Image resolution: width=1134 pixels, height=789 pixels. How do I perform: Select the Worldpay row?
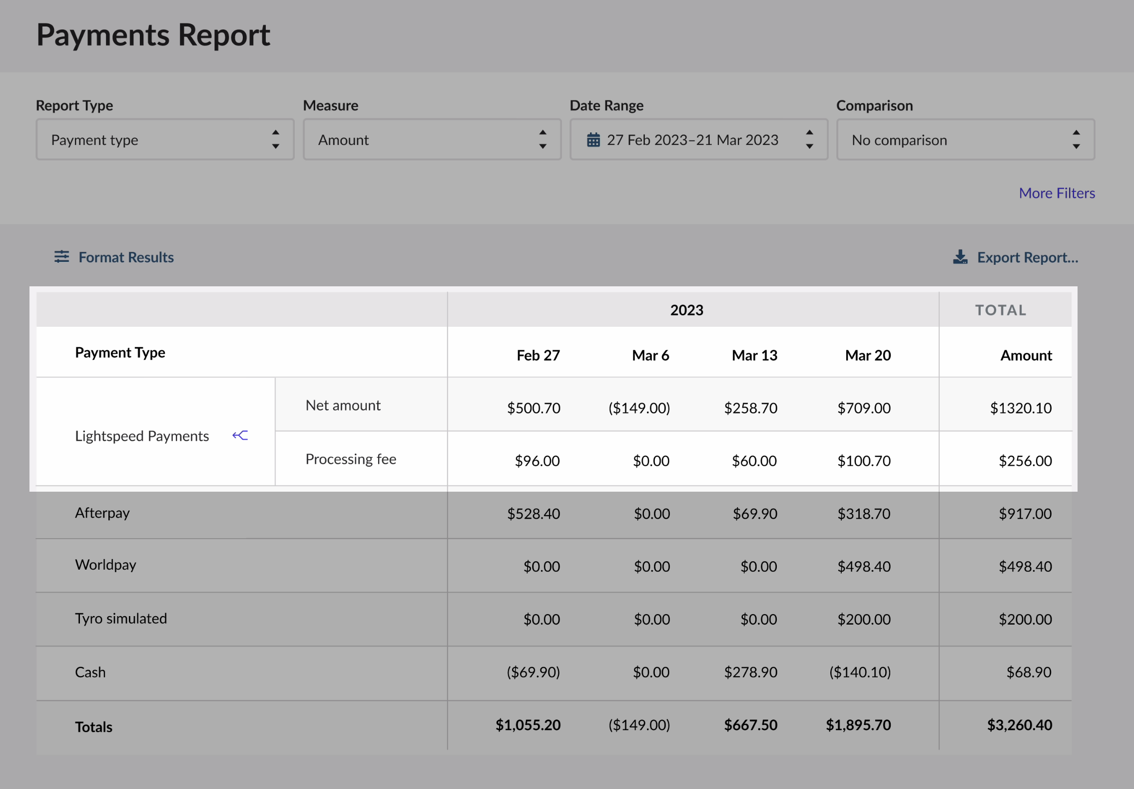pyautogui.click(x=105, y=565)
